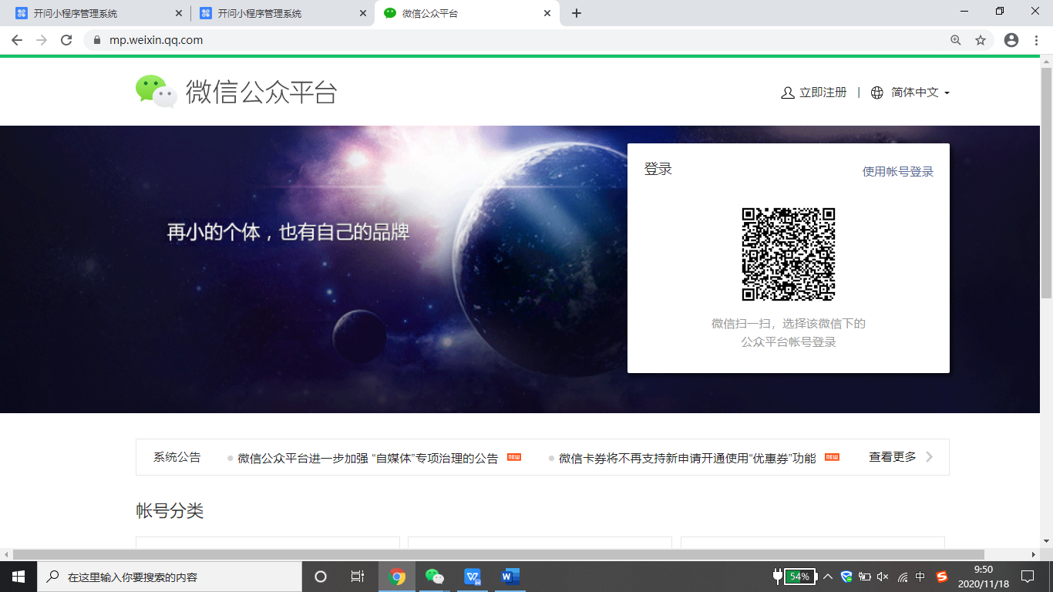Click the padlock site info icon
Screen dimensions: 1053x592
click(x=97, y=40)
